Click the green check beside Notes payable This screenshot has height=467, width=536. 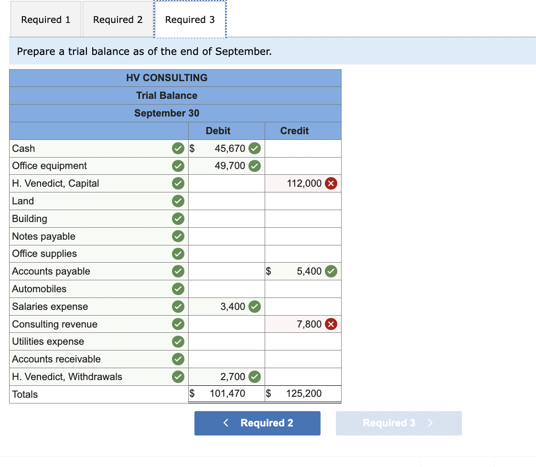point(178,236)
